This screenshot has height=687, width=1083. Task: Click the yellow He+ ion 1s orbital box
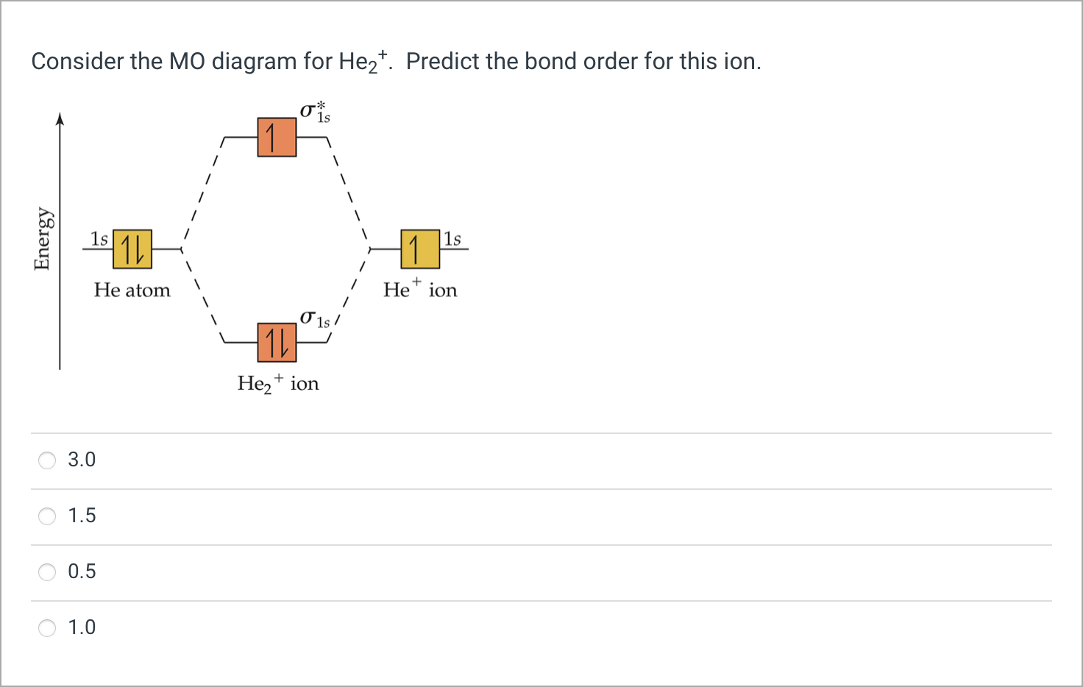coord(419,249)
